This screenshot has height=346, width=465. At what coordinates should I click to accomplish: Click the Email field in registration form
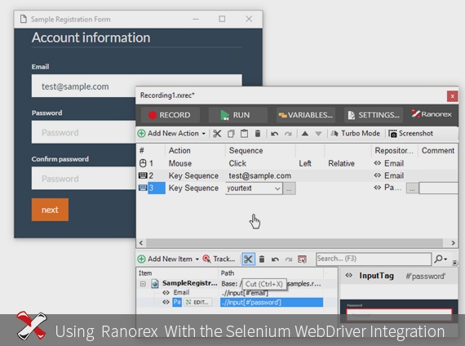pos(137,86)
